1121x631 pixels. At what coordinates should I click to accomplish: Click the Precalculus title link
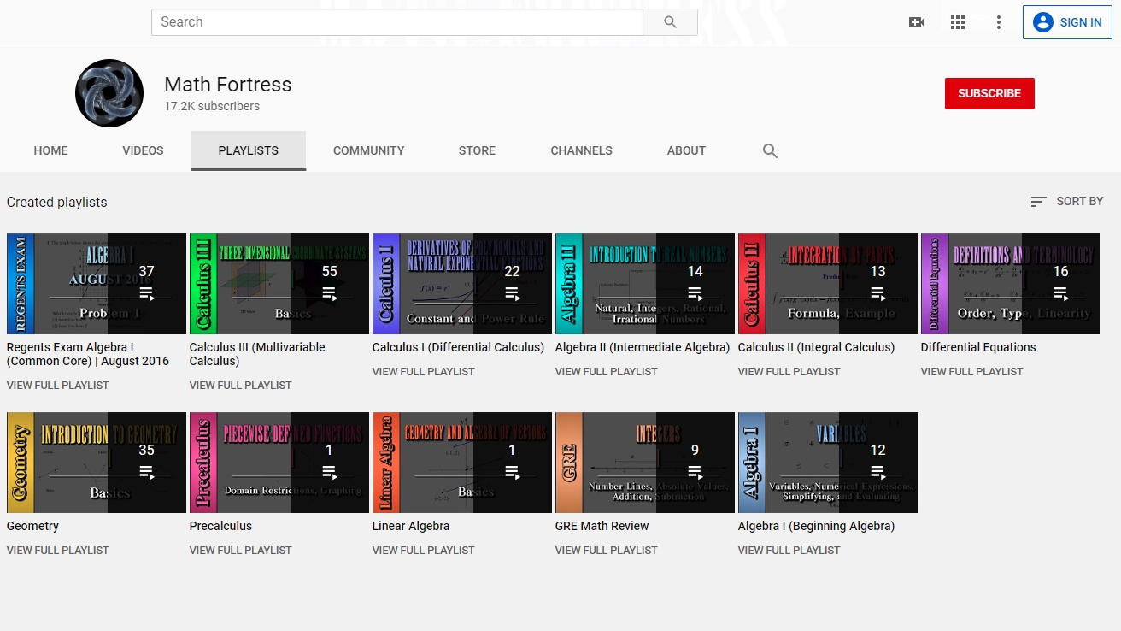pos(220,526)
